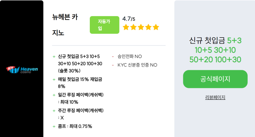Click the minus icon beside KYC 신분증 인증

click(113, 65)
